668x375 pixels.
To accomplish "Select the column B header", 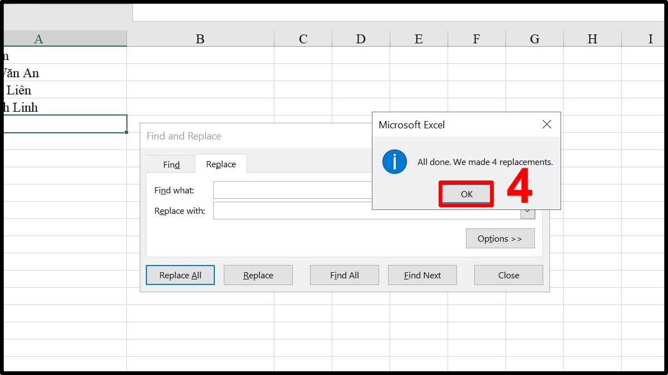I will pos(200,39).
